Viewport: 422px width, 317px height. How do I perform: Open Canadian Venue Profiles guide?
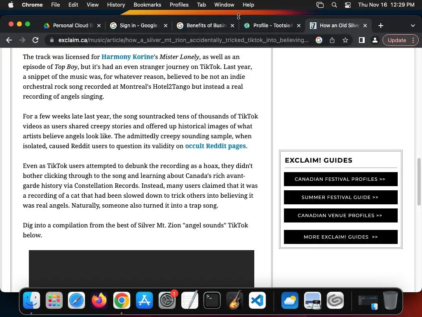[340, 215]
